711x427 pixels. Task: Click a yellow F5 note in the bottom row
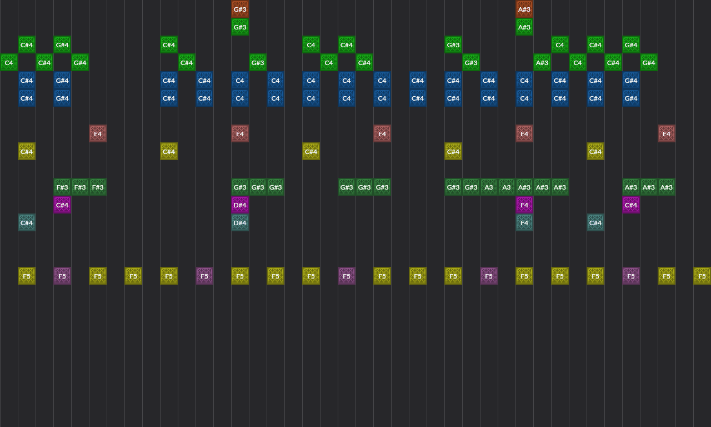point(26,276)
